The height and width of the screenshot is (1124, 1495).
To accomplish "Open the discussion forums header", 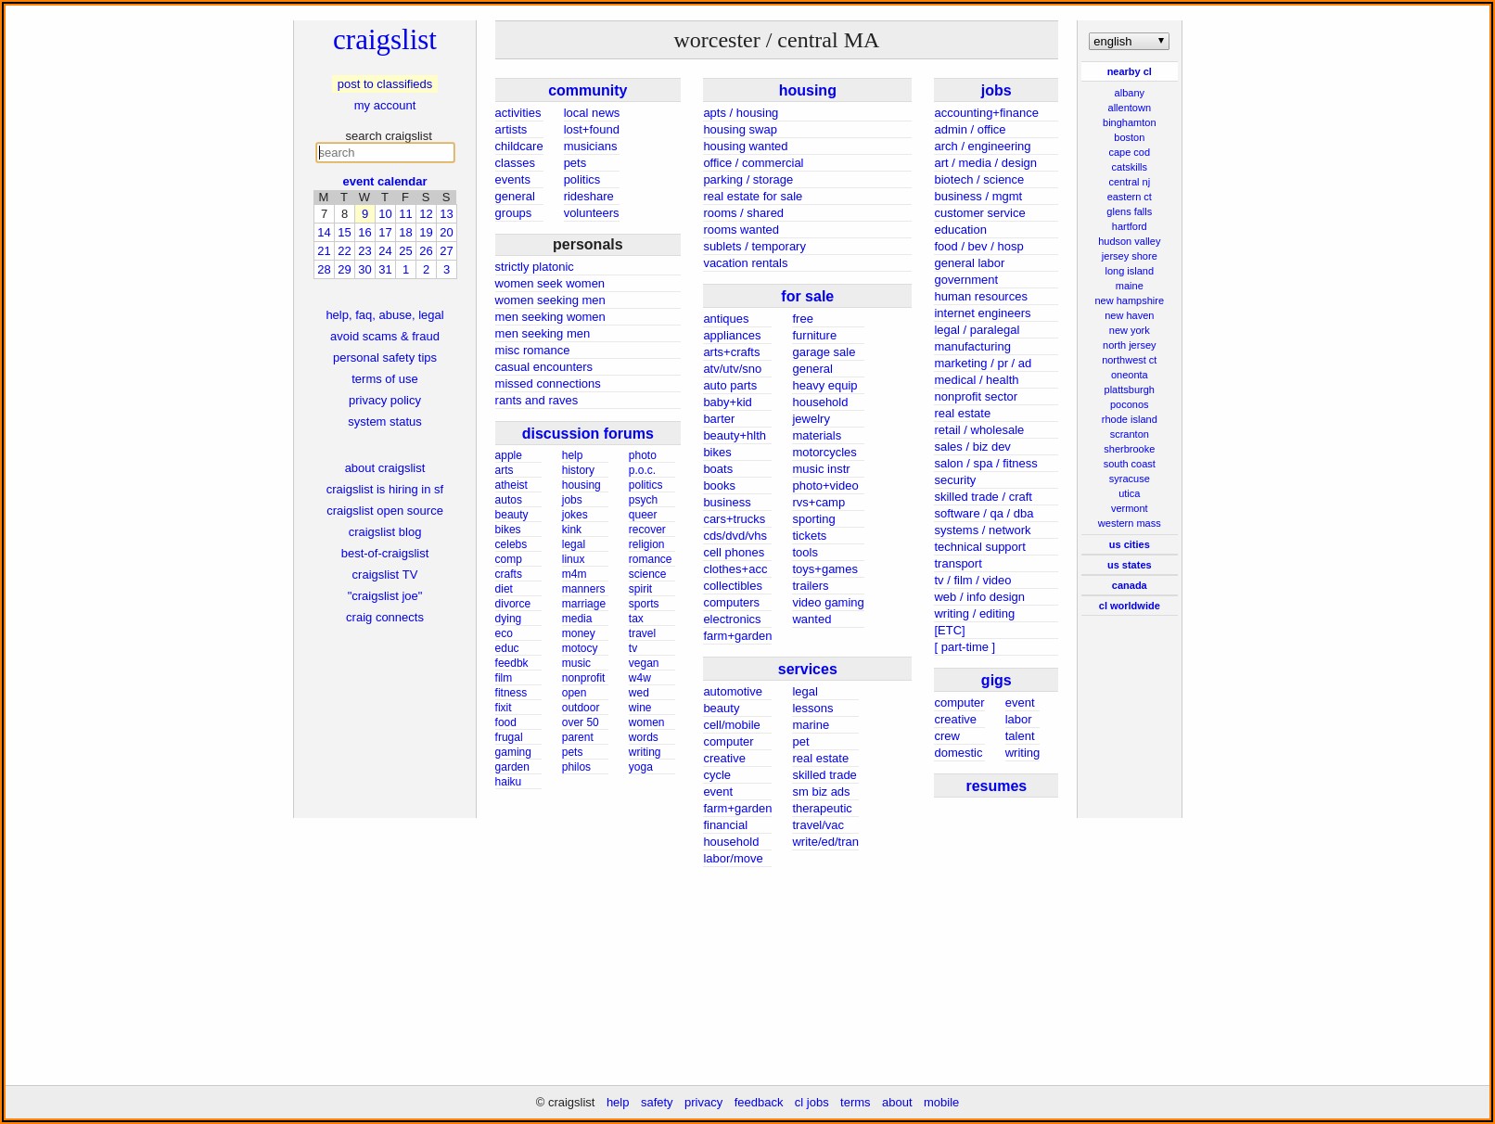I will point(587,433).
